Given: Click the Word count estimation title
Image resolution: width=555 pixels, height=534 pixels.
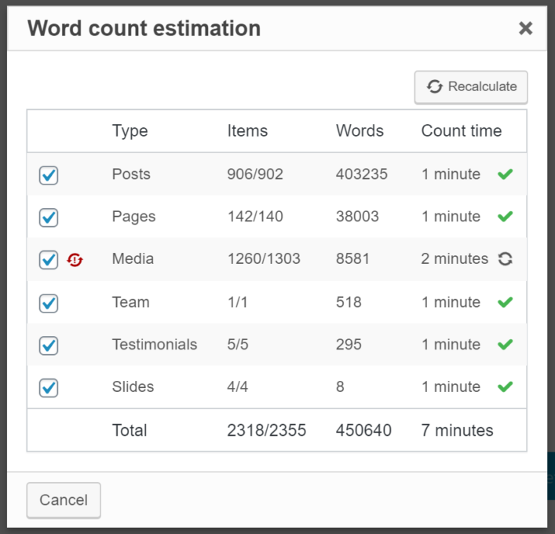Looking at the screenshot, I should pos(144,28).
